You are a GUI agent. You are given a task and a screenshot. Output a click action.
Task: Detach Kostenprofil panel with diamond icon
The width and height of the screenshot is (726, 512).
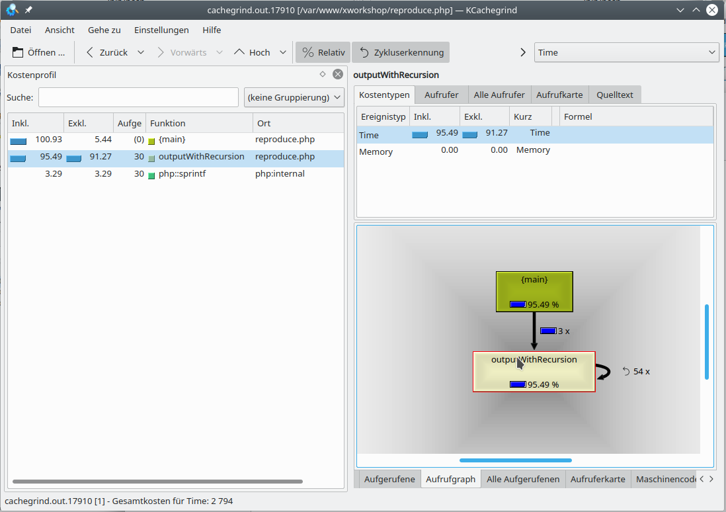pos(323,74)
